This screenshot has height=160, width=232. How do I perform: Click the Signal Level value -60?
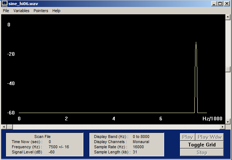52,152
